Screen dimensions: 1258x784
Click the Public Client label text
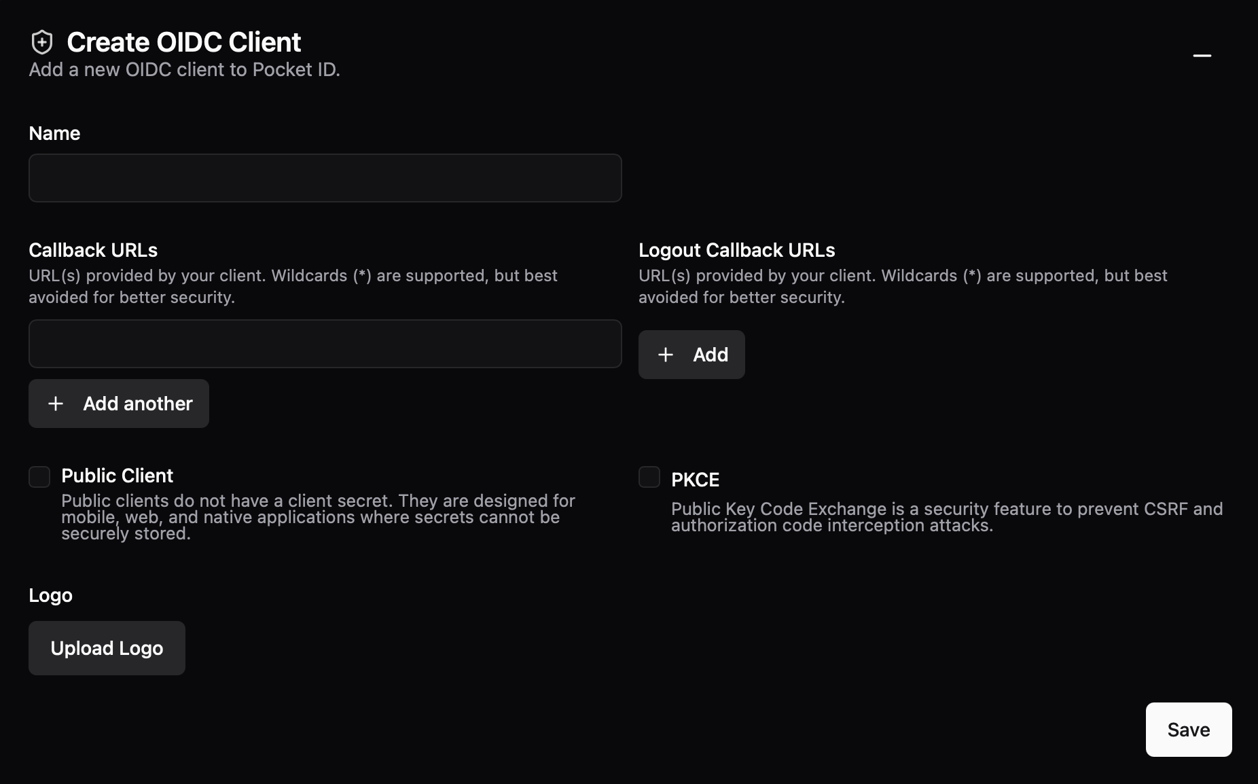click(117, 476)
